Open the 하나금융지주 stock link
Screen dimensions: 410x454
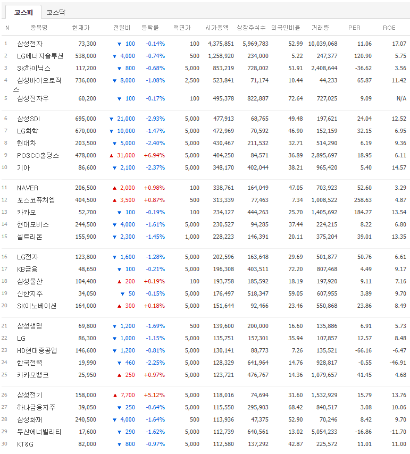coord(36,407)
